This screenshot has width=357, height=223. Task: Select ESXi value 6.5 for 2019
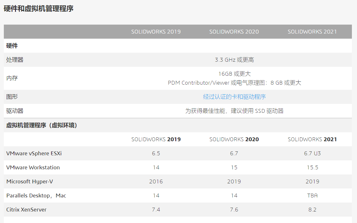click(156, 154)
